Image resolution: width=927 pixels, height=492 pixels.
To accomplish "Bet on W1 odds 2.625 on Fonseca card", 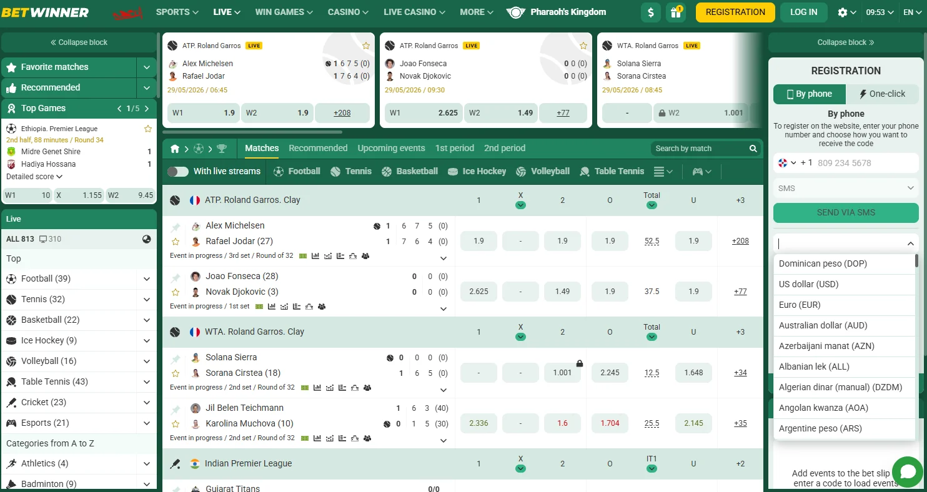I will (x=424, y=113).
